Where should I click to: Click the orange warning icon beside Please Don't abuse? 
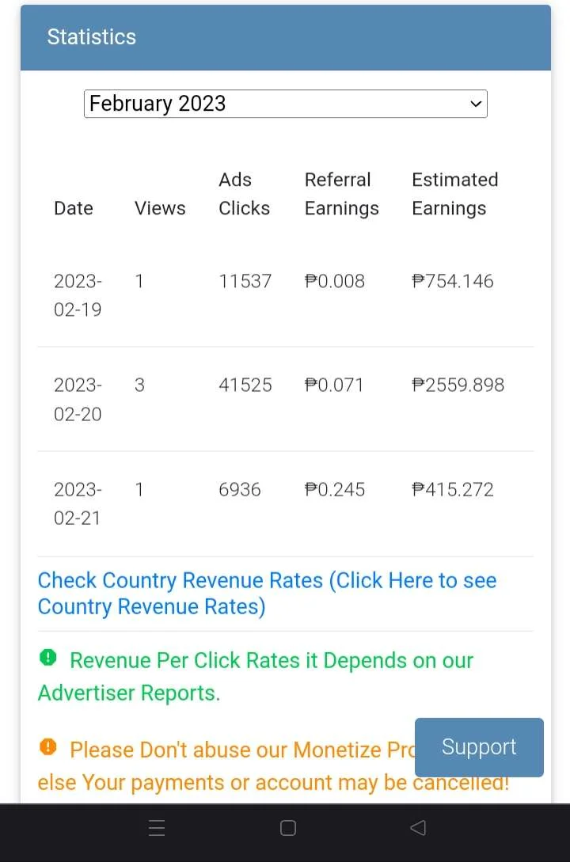[48, 746]
